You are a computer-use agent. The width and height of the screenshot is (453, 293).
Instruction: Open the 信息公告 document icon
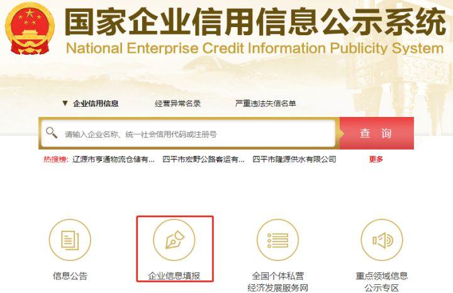coord(70,240)
